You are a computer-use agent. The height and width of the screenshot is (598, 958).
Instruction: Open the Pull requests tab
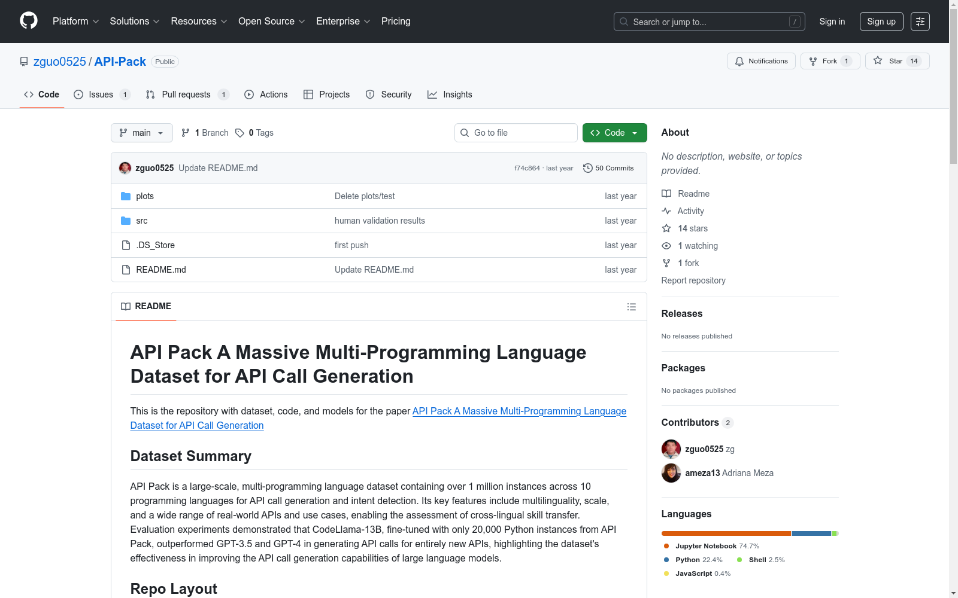coord(186,94)
